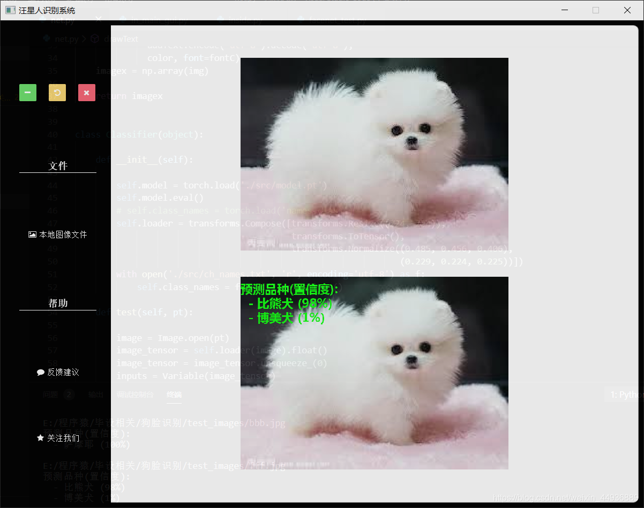This screenshot has width=644, height=508.
Task: Click the lower dog image with prediction overlay
Action: point(374,373)
